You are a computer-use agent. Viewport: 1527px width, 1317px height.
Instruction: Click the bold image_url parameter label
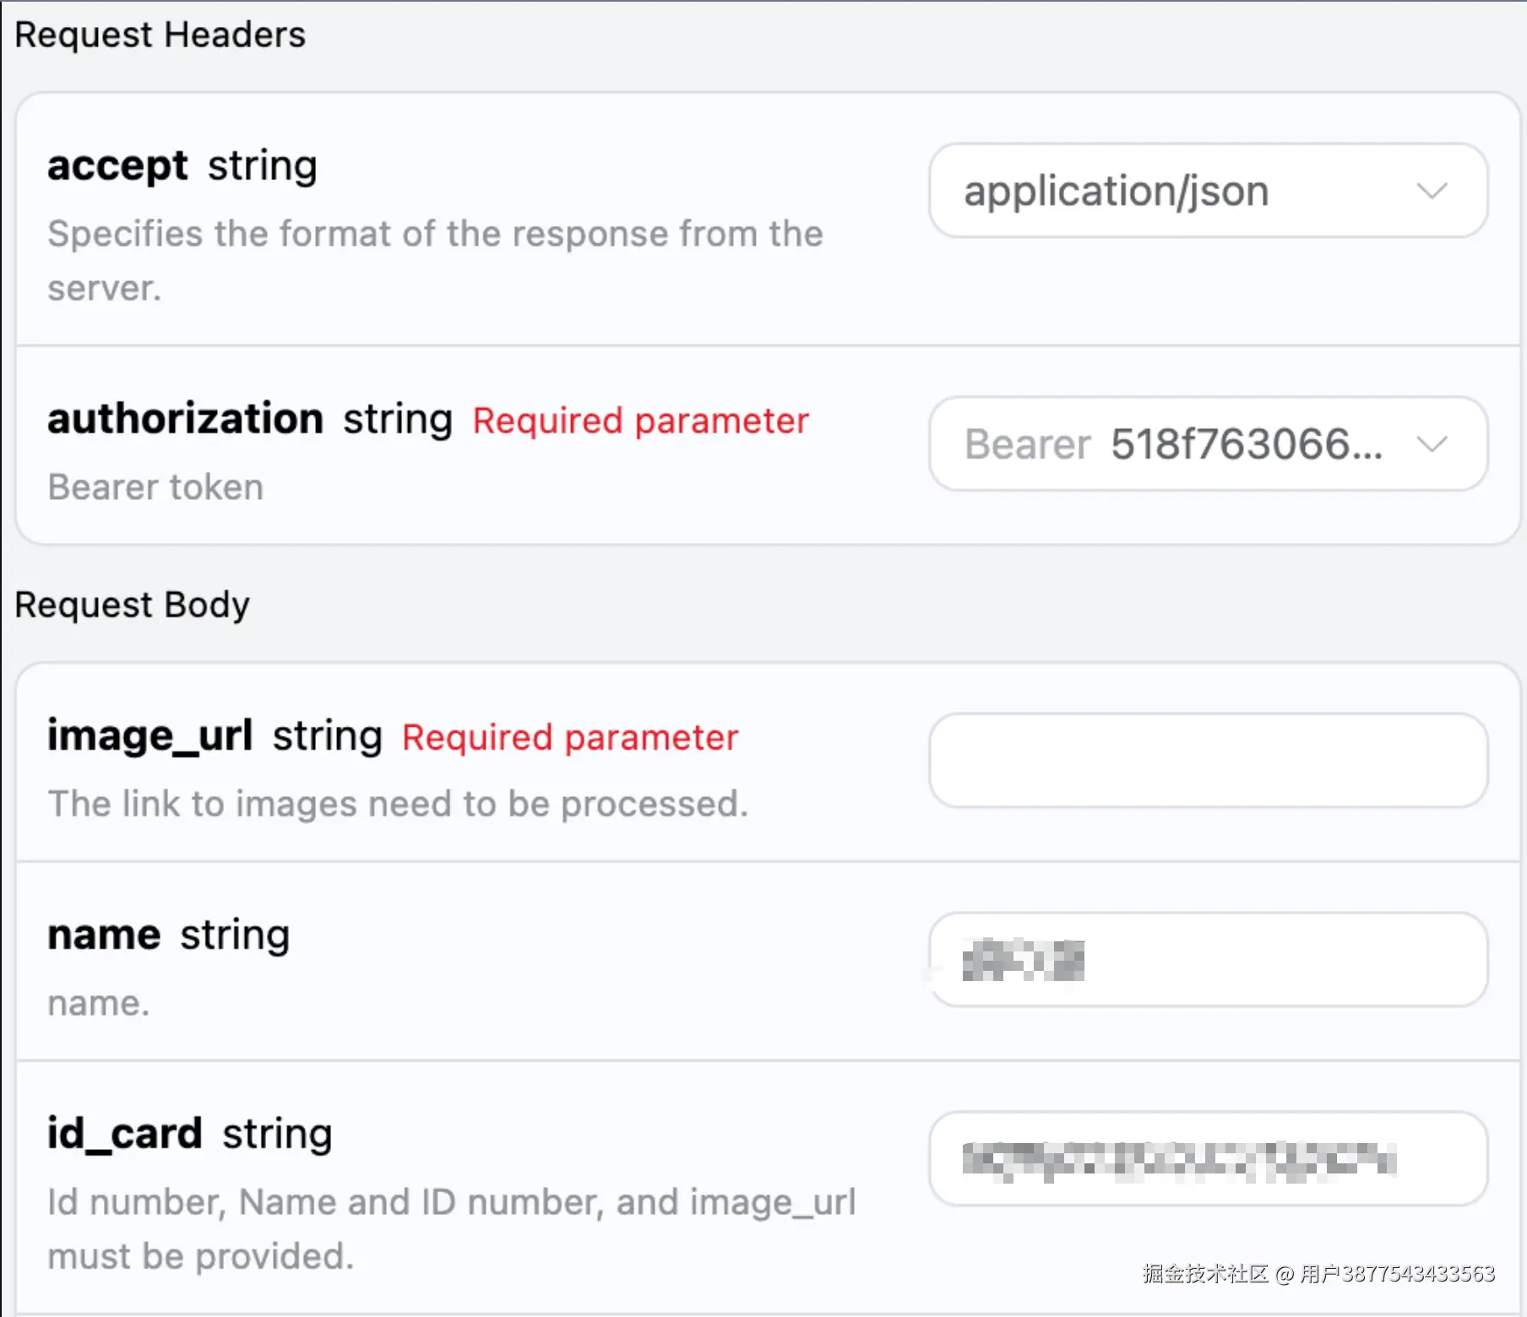(149, 735)
